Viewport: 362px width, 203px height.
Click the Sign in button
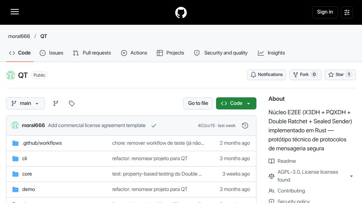(x=325, y=12)
